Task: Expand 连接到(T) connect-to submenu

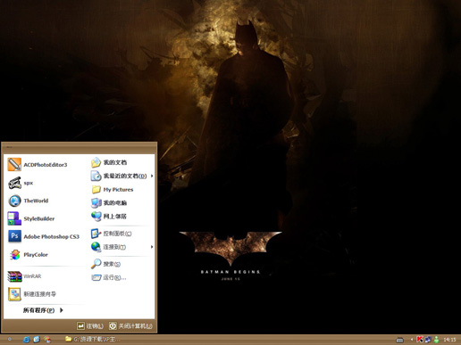Action: [x=122, y=247]
